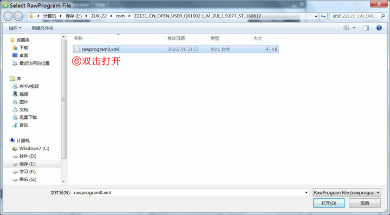The image size is (390, 215).
Task: Click the 2016/7/6 21:57 date cell
Action: (183, 49)
